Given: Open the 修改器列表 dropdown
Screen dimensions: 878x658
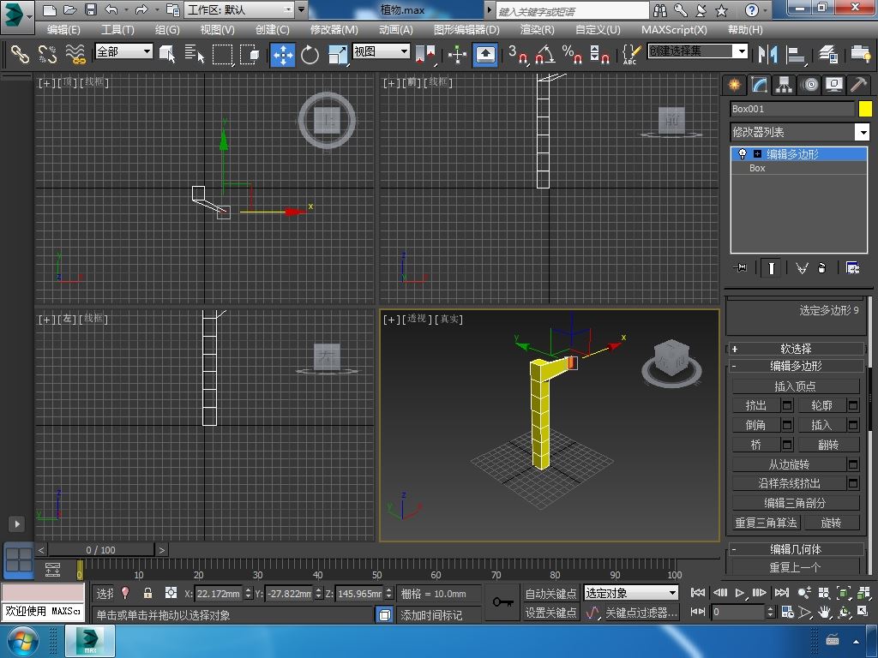Looking at the screenshot, I should click(x=863, y=132).
